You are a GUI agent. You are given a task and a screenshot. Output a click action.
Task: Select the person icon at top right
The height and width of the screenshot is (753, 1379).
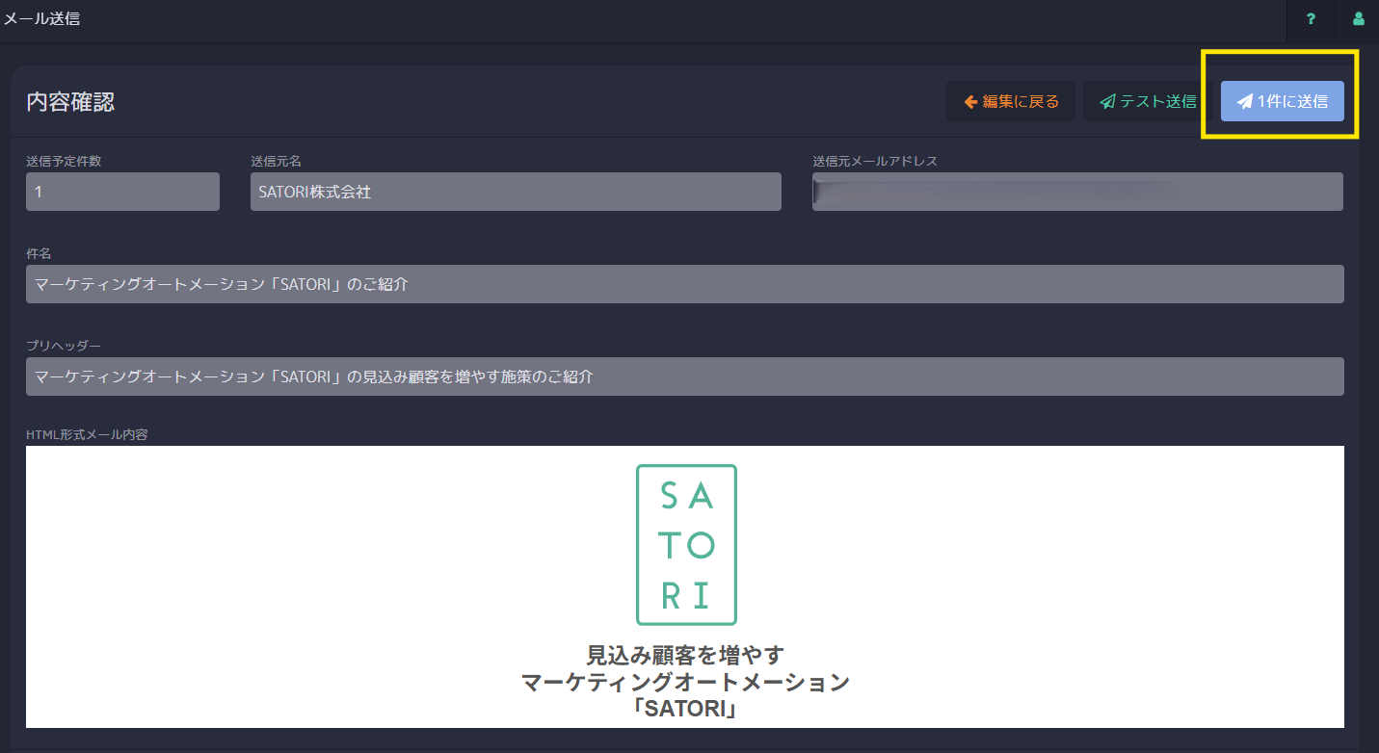pyautogui.click(x=1358, y=20)
